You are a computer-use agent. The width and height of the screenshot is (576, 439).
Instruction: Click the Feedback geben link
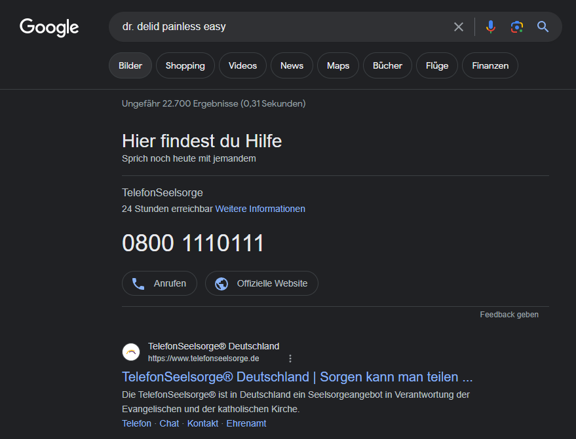point(509,315)
